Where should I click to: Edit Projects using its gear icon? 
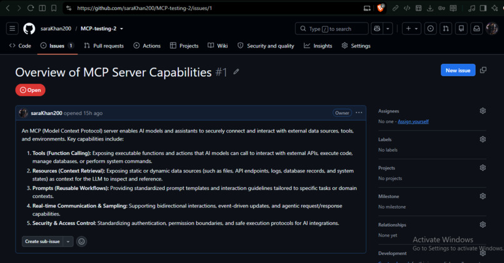tap(483, 167)
